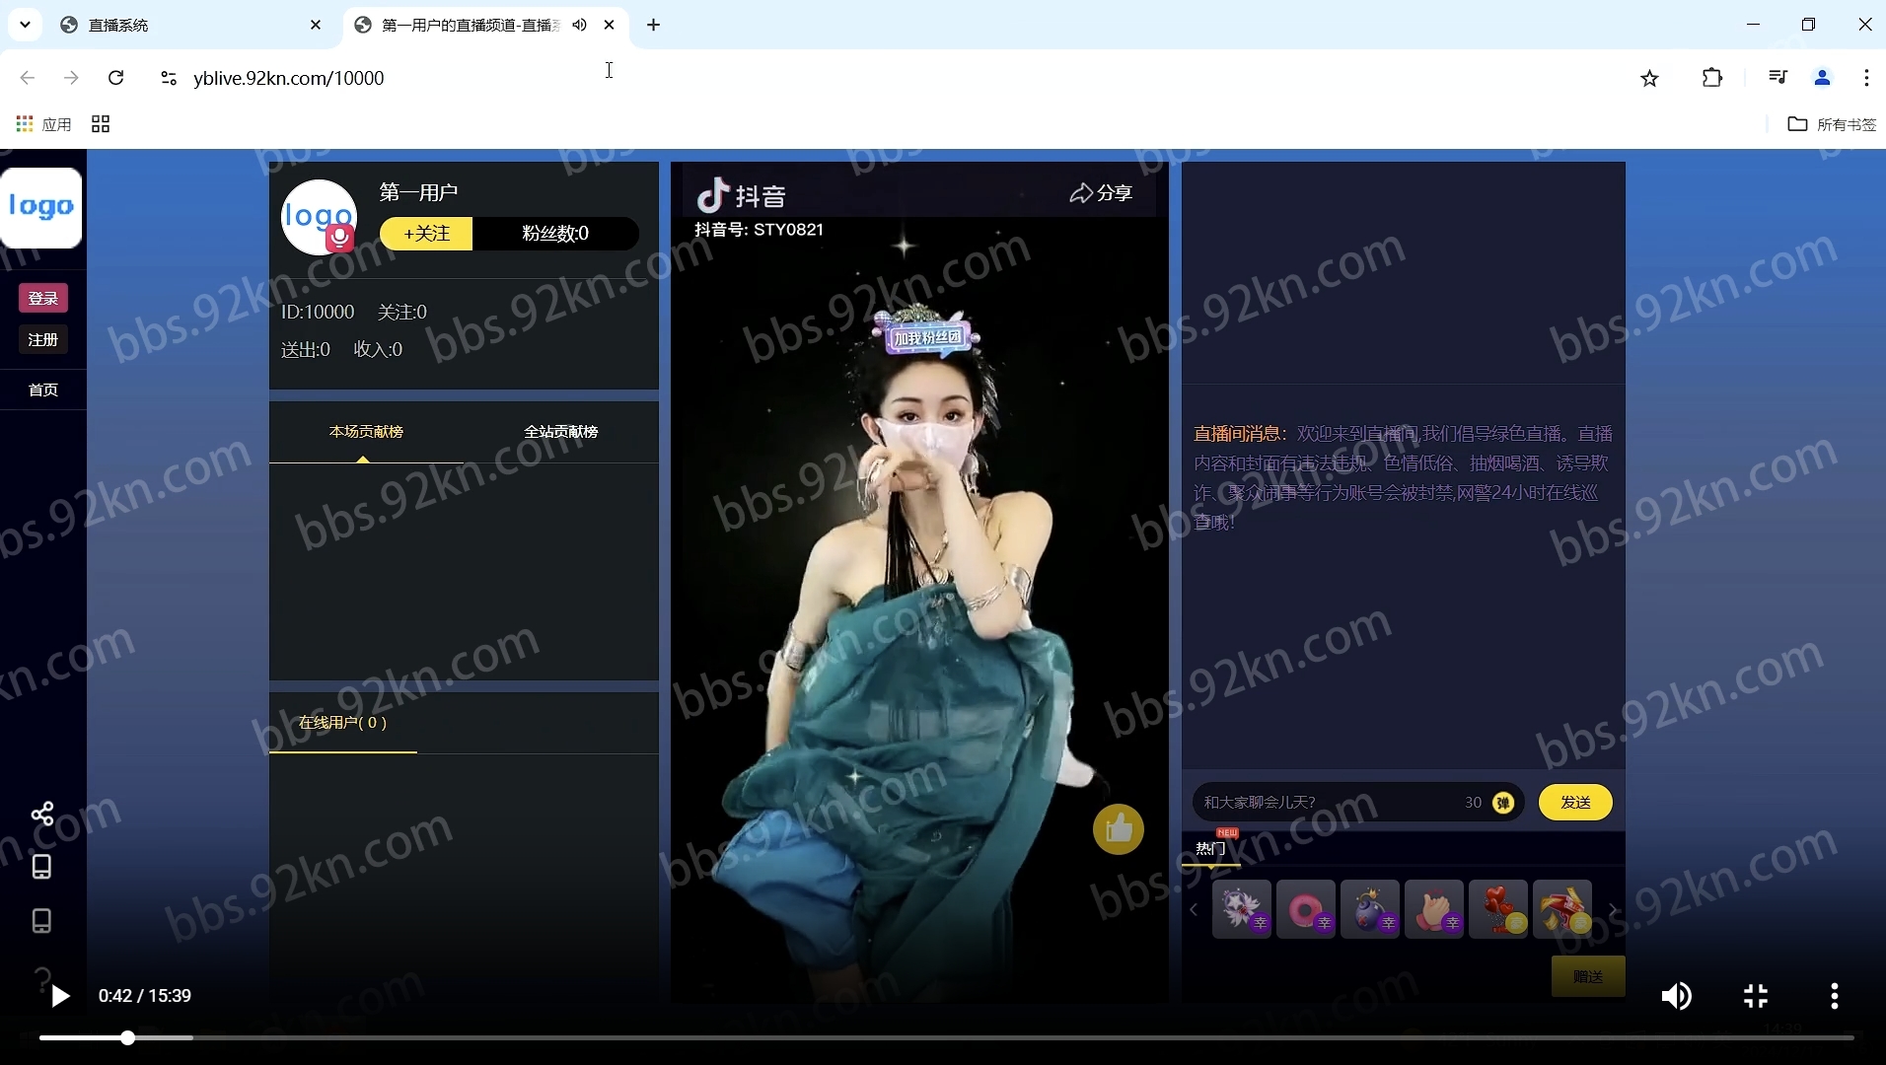Click the video progress scrubber knob

click(x=128, y=1037)
